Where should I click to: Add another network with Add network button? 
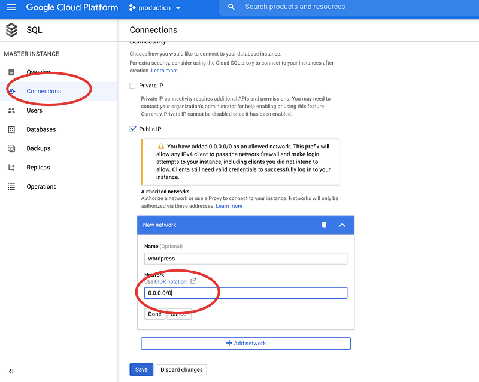tap(245, 344)
